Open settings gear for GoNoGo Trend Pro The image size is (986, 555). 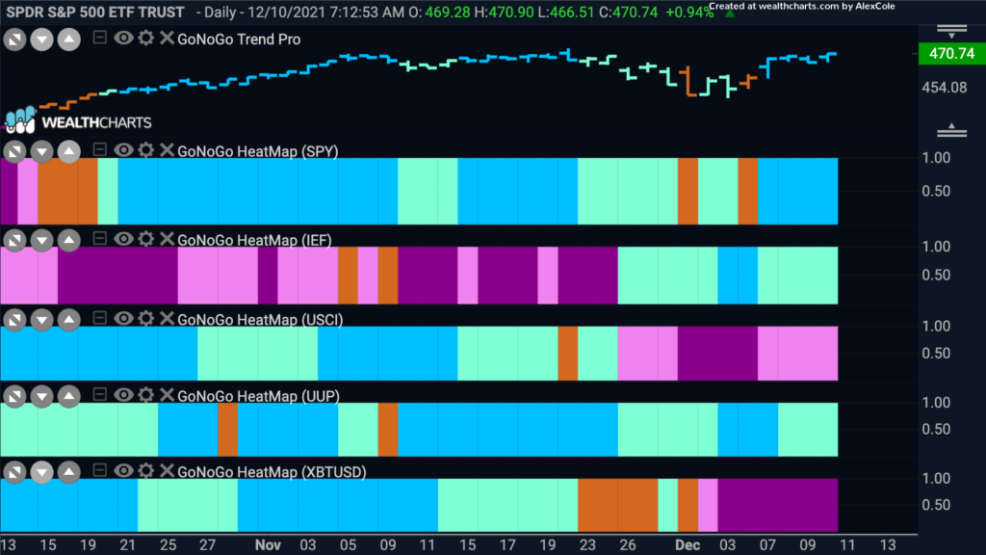146,38
